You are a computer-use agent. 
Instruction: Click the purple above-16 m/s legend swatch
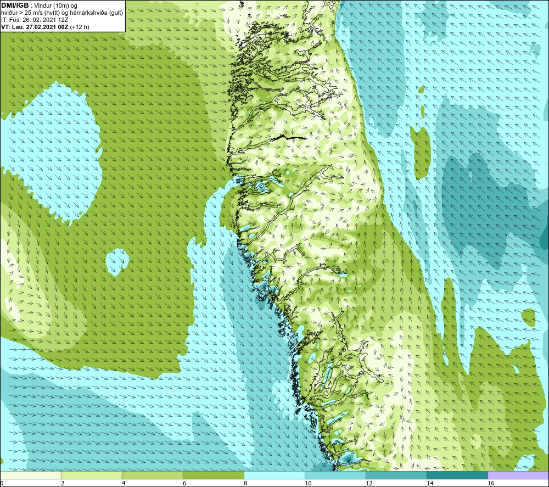point(518,475)
